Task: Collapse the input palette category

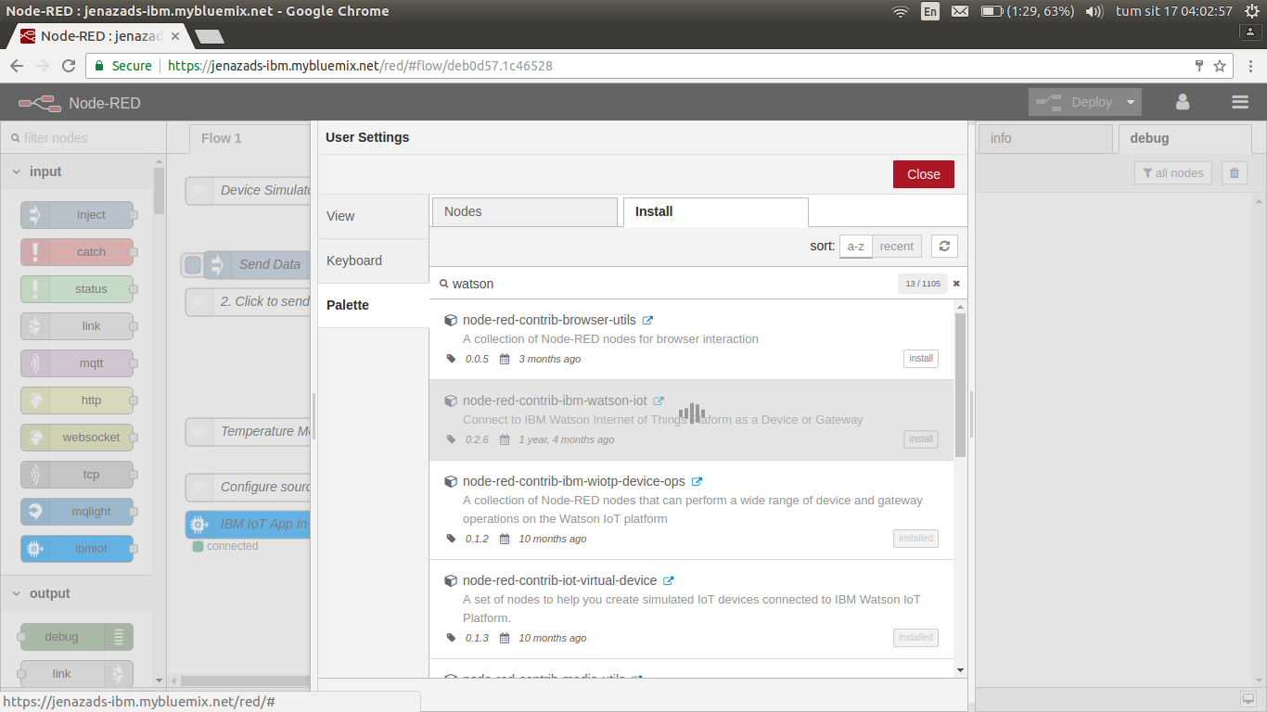Action: tap(76, 172)
